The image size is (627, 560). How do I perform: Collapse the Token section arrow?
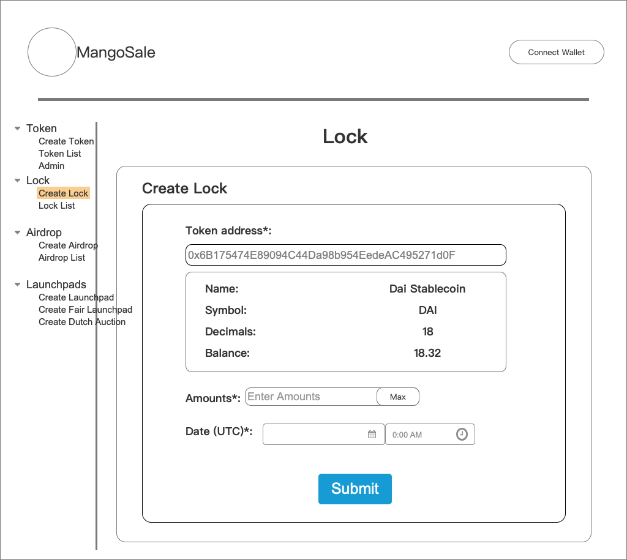click(17, 129)
